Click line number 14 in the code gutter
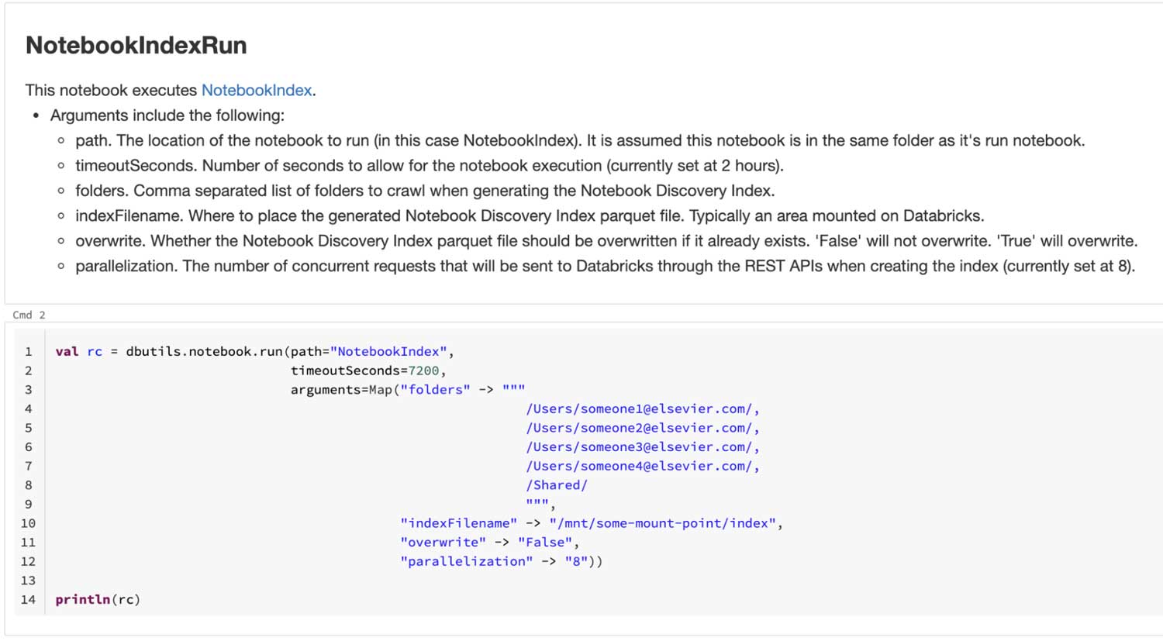 point(29,600)
